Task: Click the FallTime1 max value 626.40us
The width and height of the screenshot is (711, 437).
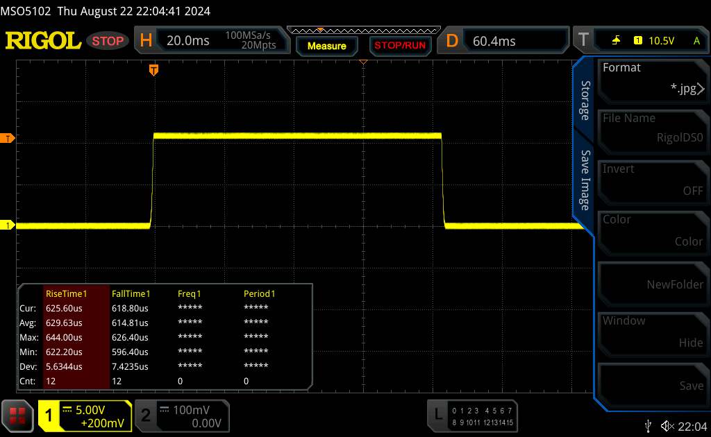Action: pyautogui.click(x=130, y=337)
